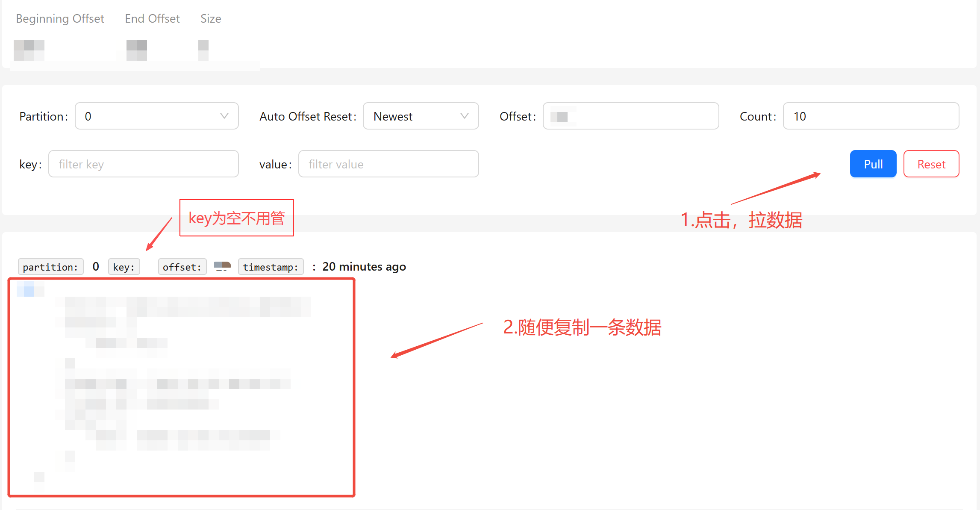Click inside the blurred message content box
980x510 pixels.
pos(182,387)
